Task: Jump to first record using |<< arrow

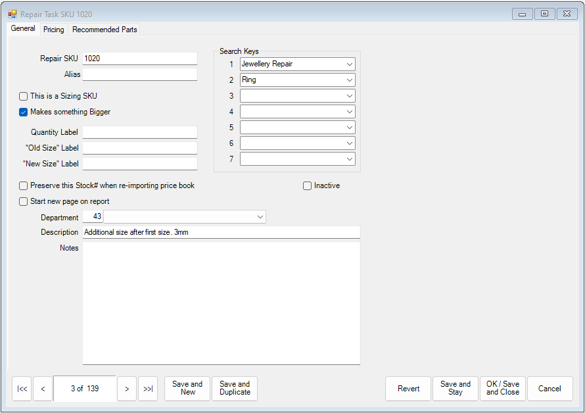Action: (22, 389)
